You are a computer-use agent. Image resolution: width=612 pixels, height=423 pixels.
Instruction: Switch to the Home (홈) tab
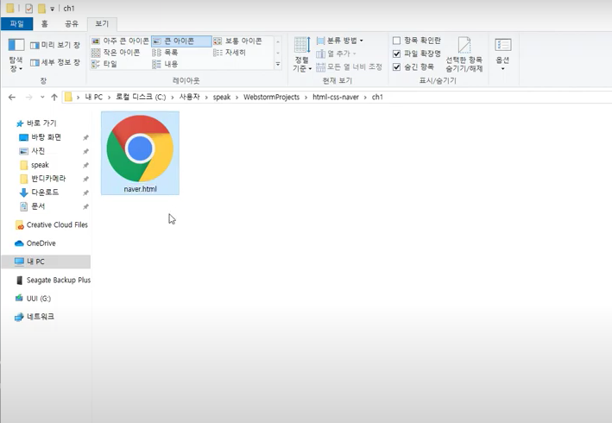coord(45,24)
